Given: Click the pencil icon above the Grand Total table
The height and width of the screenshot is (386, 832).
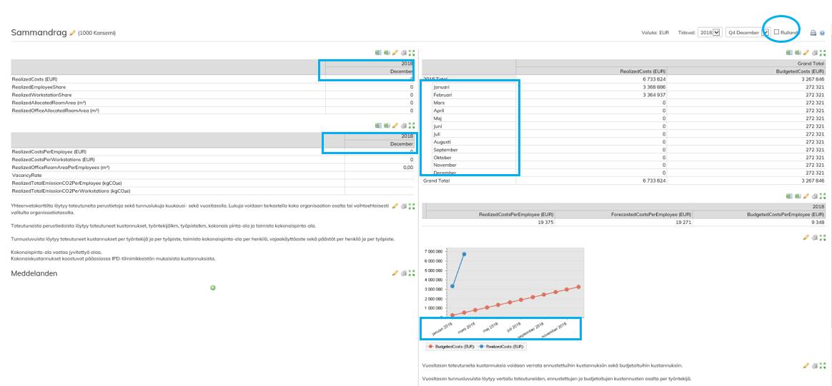Looking at the screenshot, I should click(806, 53).
